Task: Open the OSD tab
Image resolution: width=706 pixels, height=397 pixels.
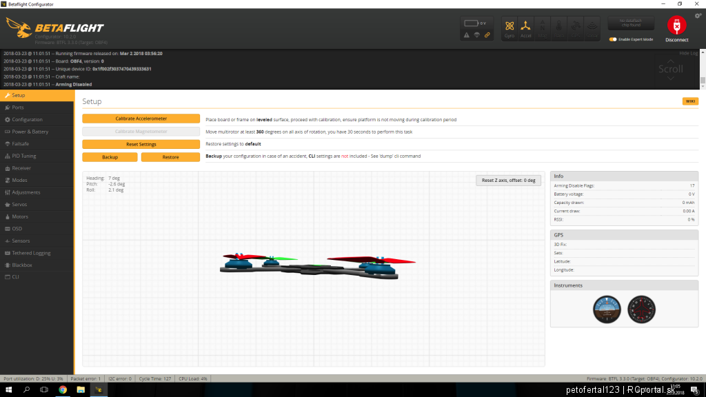Action: (x=37, y=229)
